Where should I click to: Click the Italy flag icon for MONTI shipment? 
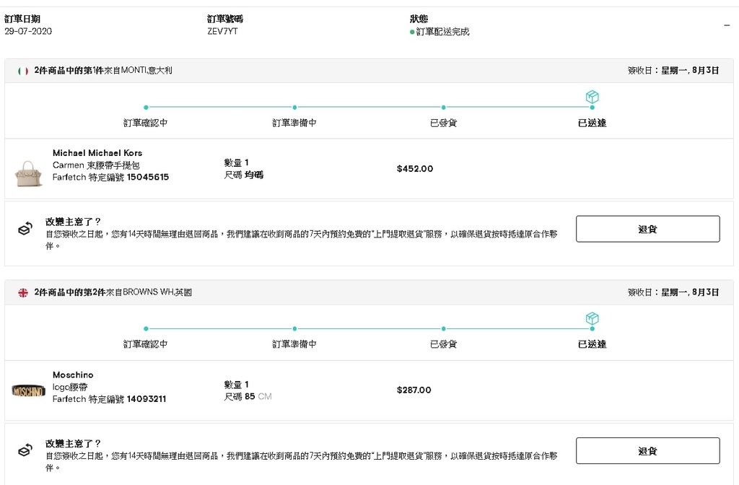click(x=22, y=71)
